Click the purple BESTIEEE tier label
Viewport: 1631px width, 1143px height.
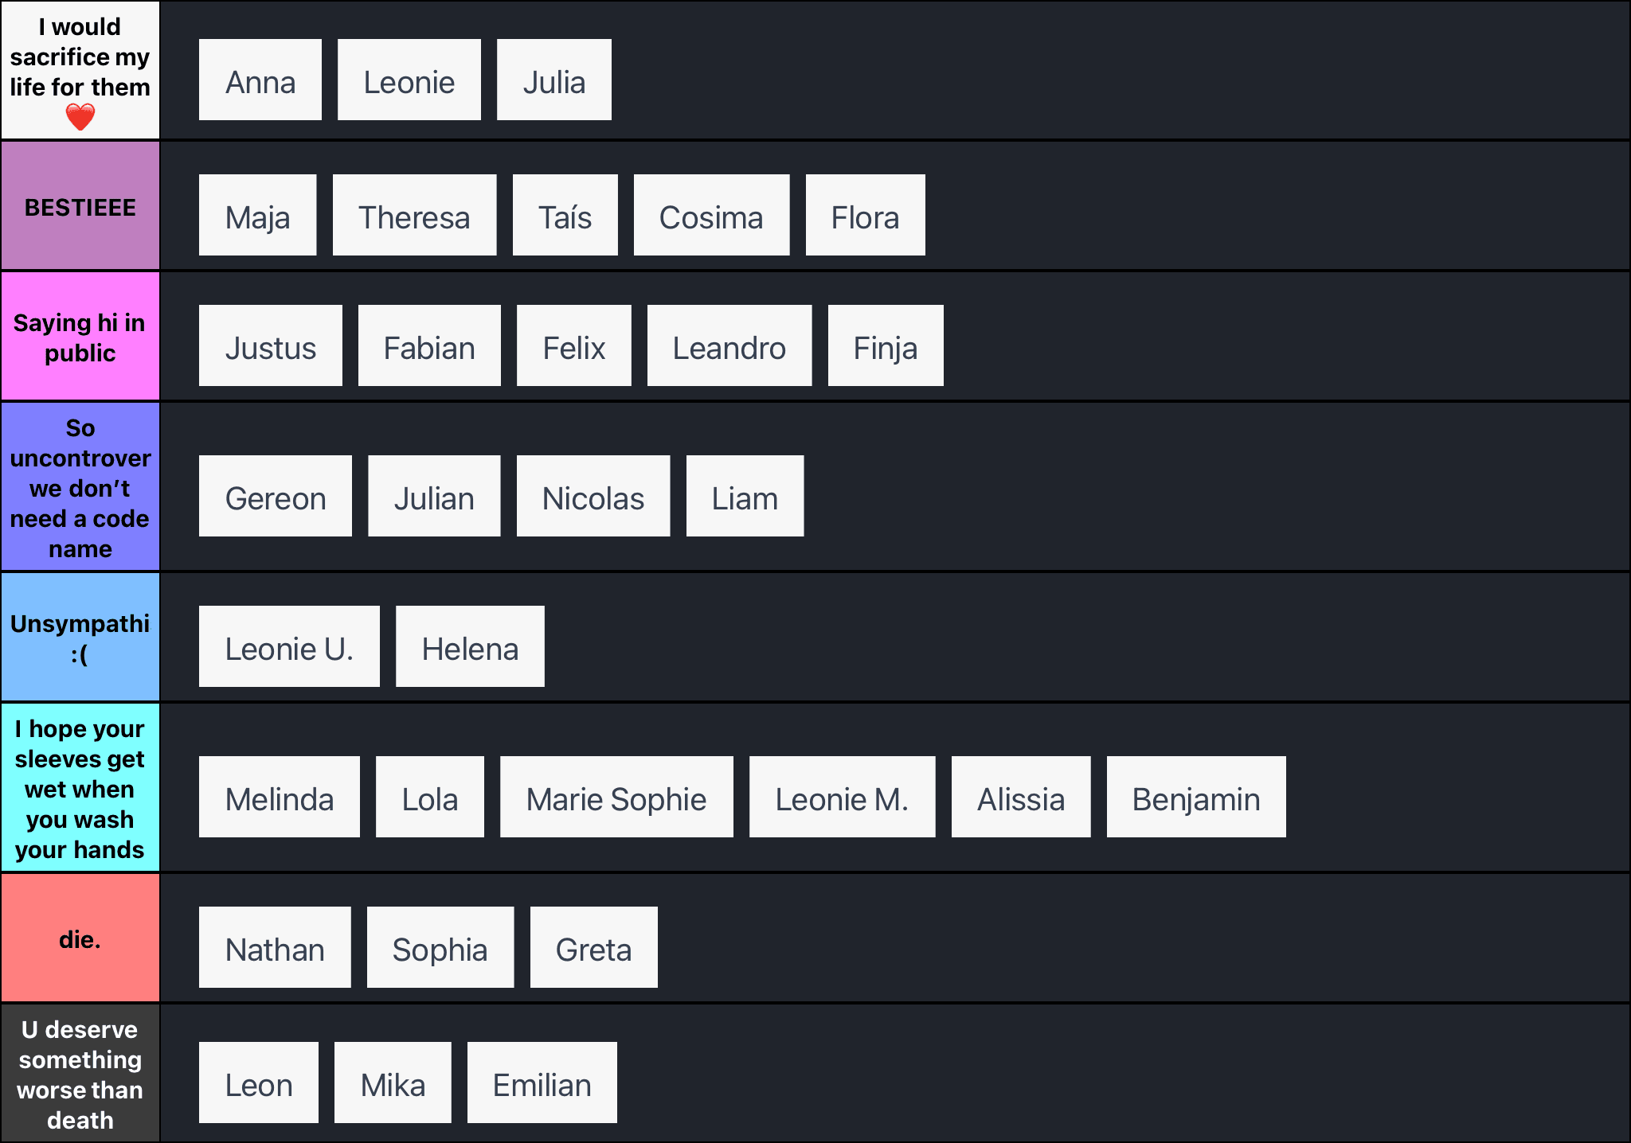(80, 207)
